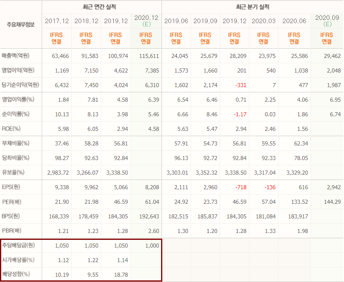
Task: Click the 6.05 ROE value
Action: [x=93, y=129]
